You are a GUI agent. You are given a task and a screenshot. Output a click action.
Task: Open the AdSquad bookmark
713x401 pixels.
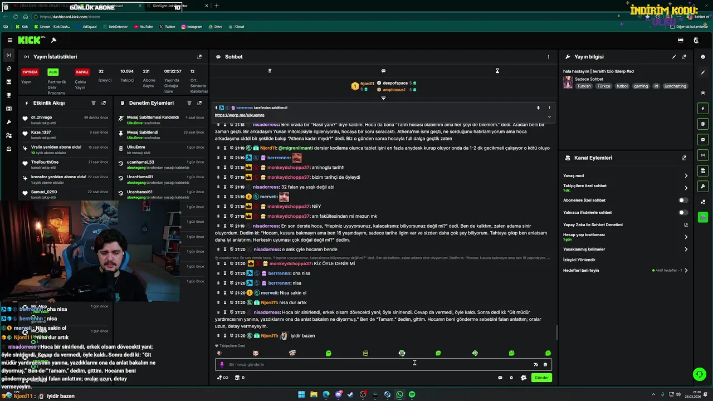pyautogui.click(x=86, y=27)
